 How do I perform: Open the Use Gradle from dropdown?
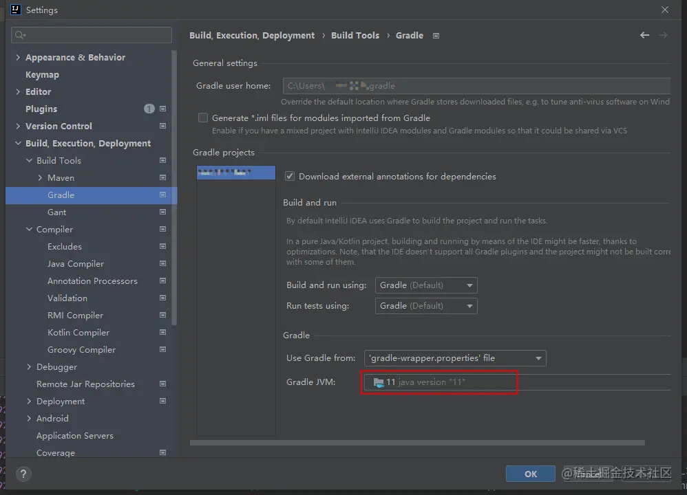click(x=455, y=358)
